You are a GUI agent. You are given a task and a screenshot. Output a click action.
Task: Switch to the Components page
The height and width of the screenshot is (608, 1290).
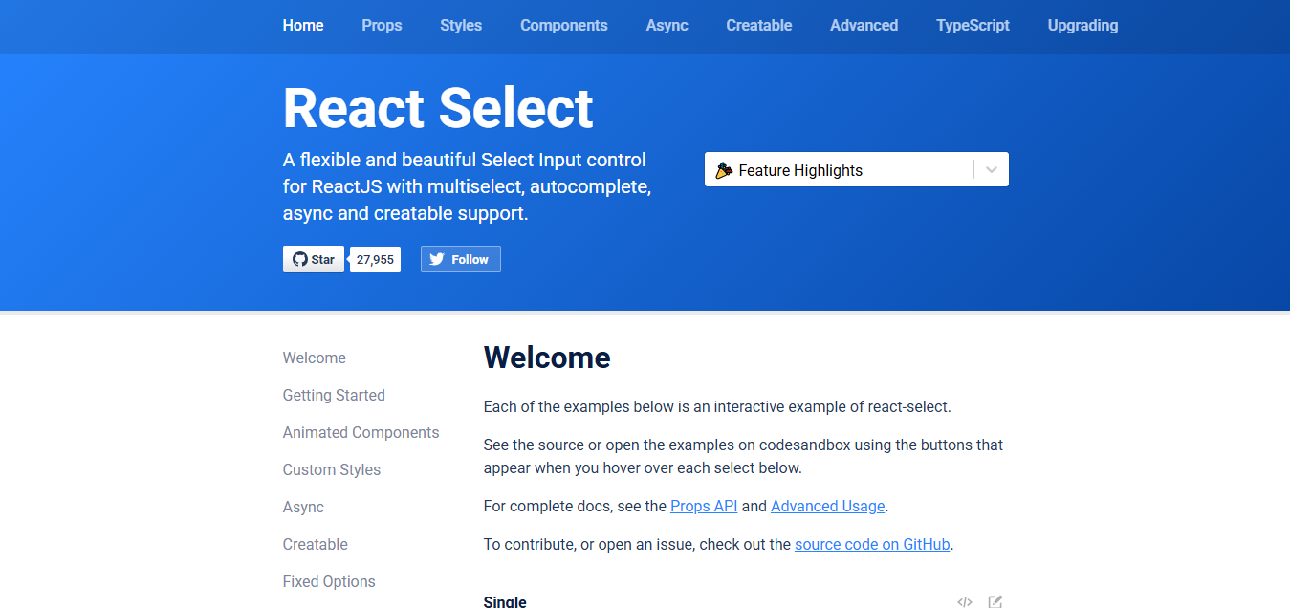click(x=564, y=26)
